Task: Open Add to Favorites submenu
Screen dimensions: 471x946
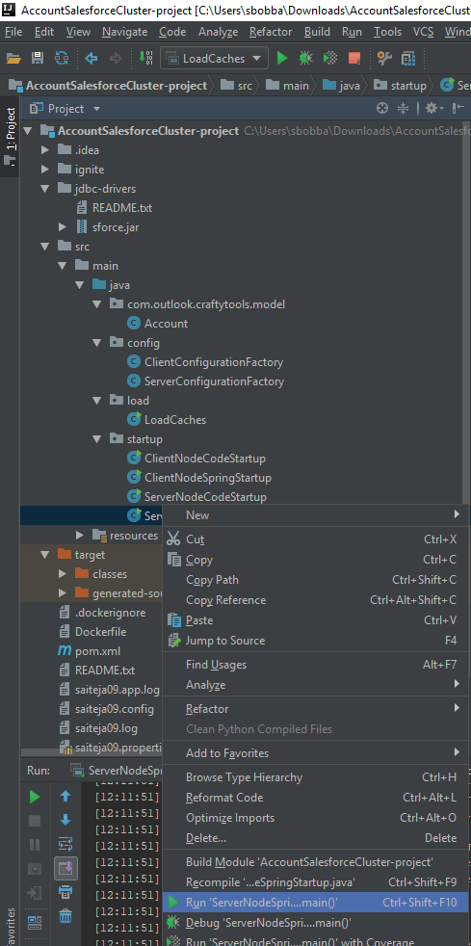Action: click(x=315, y=753)
